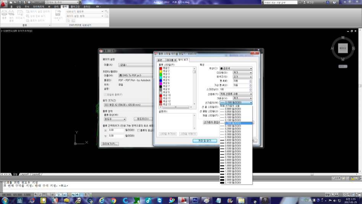Toggle the Plot to file (파일에 플롯) checkbox
Image resolution: width=362 pixels, height=204 pixels.
click(x=105, y=95)
